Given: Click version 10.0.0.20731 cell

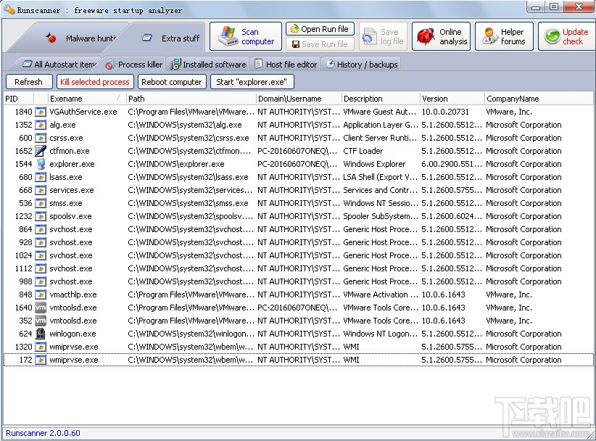Looking at the screenshot, I should tap(445, 112).
